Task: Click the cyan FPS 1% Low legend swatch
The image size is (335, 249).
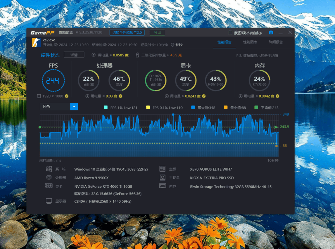Action: point(106,108)
